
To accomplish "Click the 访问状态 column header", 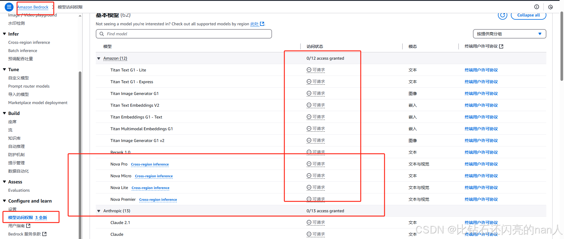I will 315,46.
